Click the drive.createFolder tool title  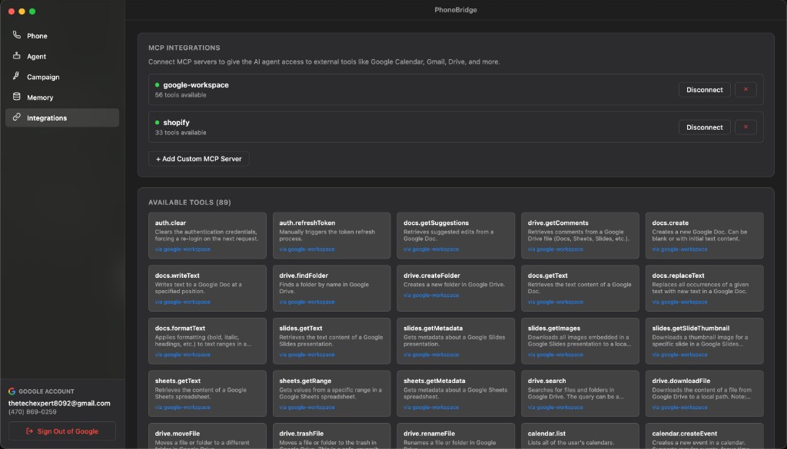tap(432, 276)
